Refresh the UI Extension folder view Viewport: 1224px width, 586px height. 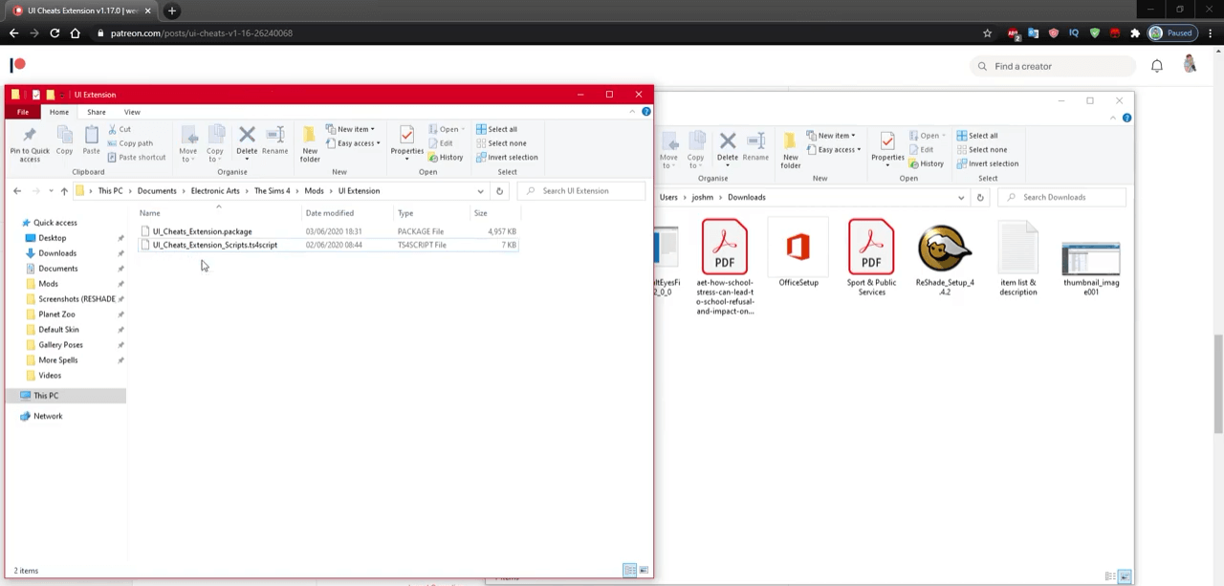coord(499,190)
